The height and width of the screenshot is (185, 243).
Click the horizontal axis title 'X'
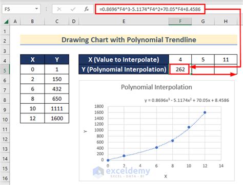166,176
